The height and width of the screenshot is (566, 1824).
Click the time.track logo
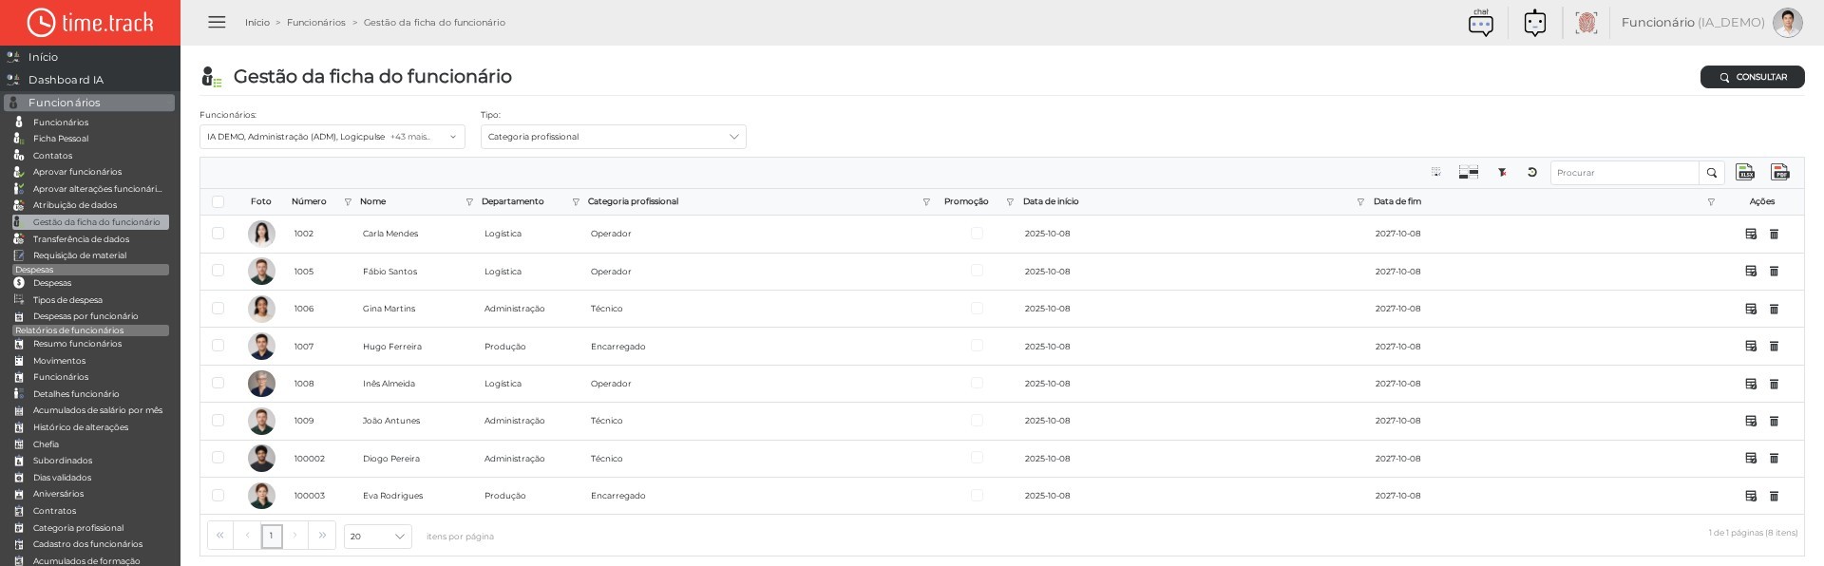90,23
